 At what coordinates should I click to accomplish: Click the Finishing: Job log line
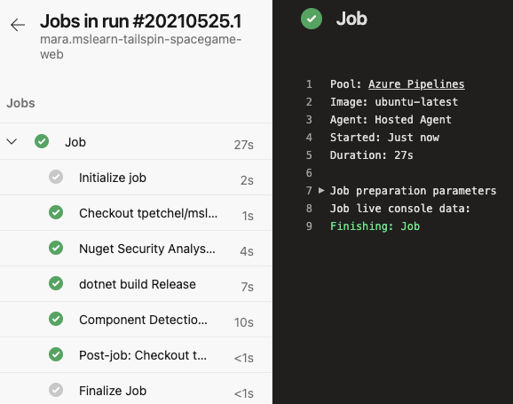tap(375, 226)
